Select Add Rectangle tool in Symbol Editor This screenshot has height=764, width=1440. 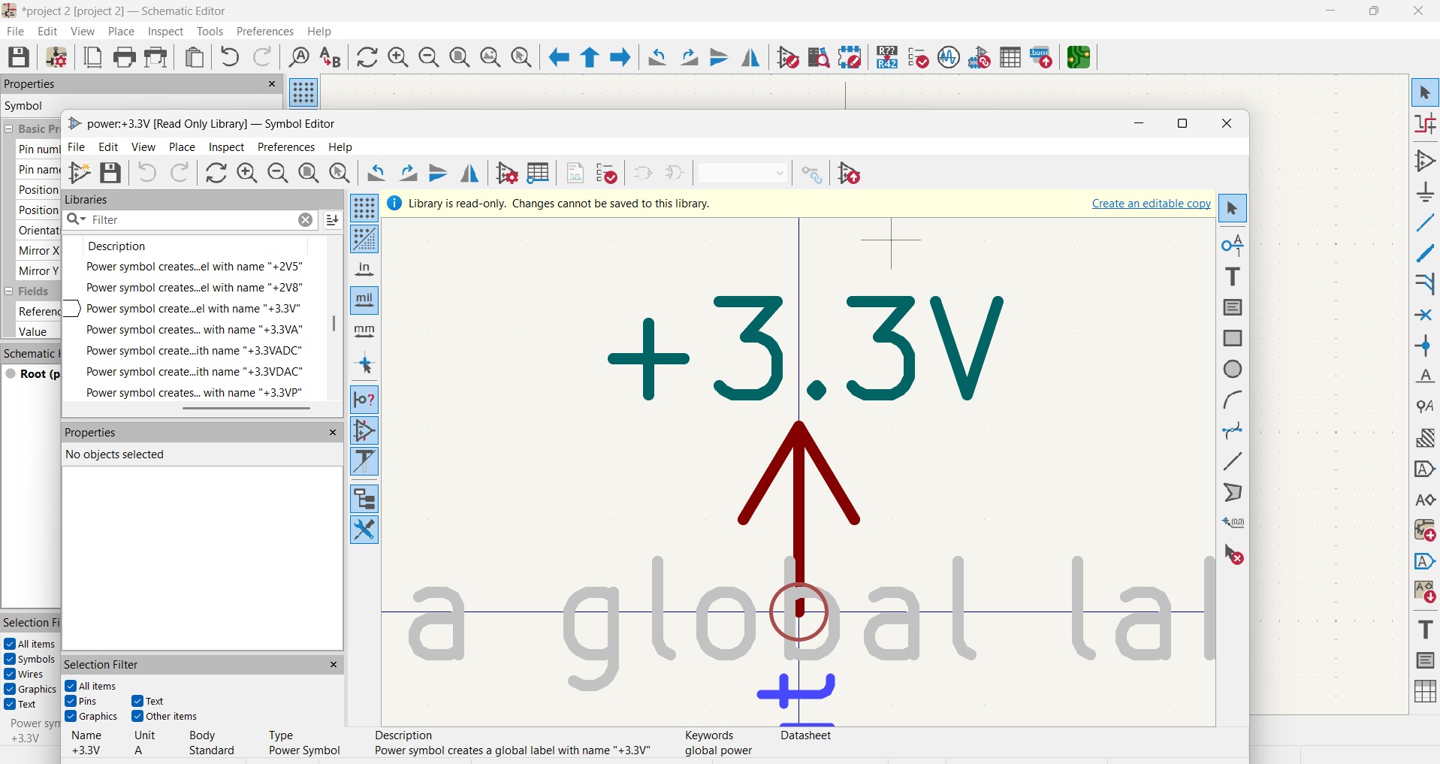1233,338
